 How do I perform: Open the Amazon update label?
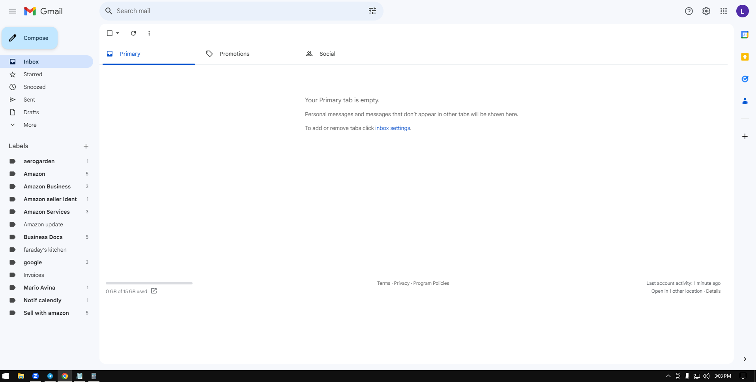click(47, 224)
